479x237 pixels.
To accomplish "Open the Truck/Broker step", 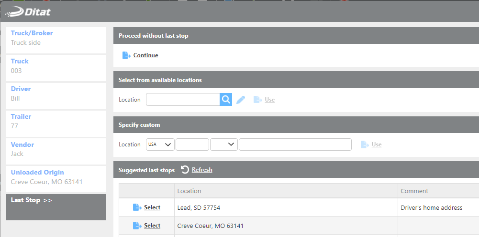I will 56,38.
